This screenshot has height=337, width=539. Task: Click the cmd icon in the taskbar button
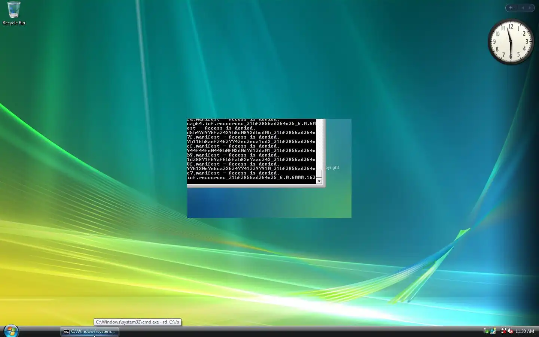pyautogui.click(x=66, y=331)
